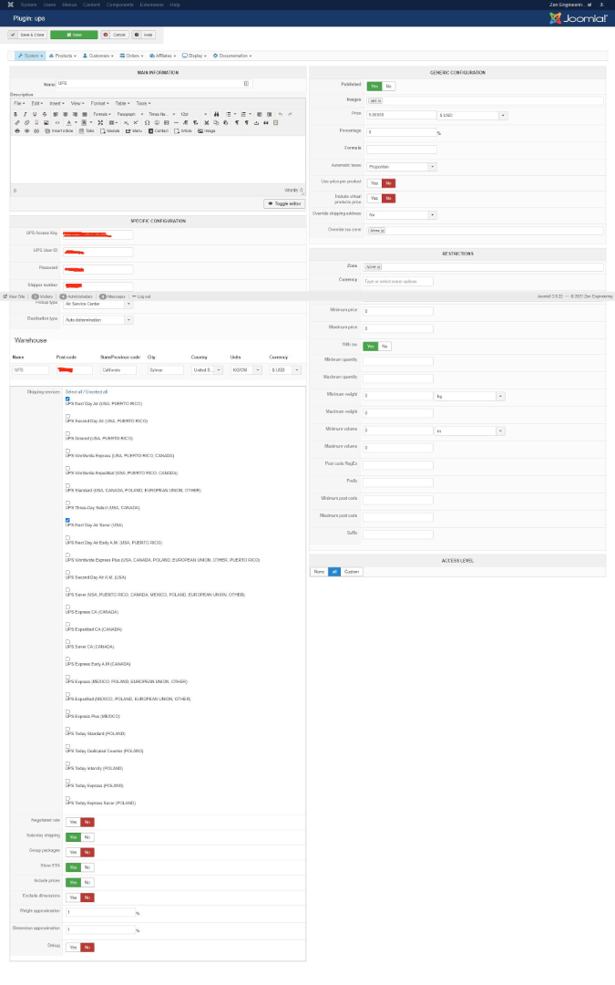The width and height of the screenshot is (615, 985).
Task: Open the Display menu
Action: 195,56
